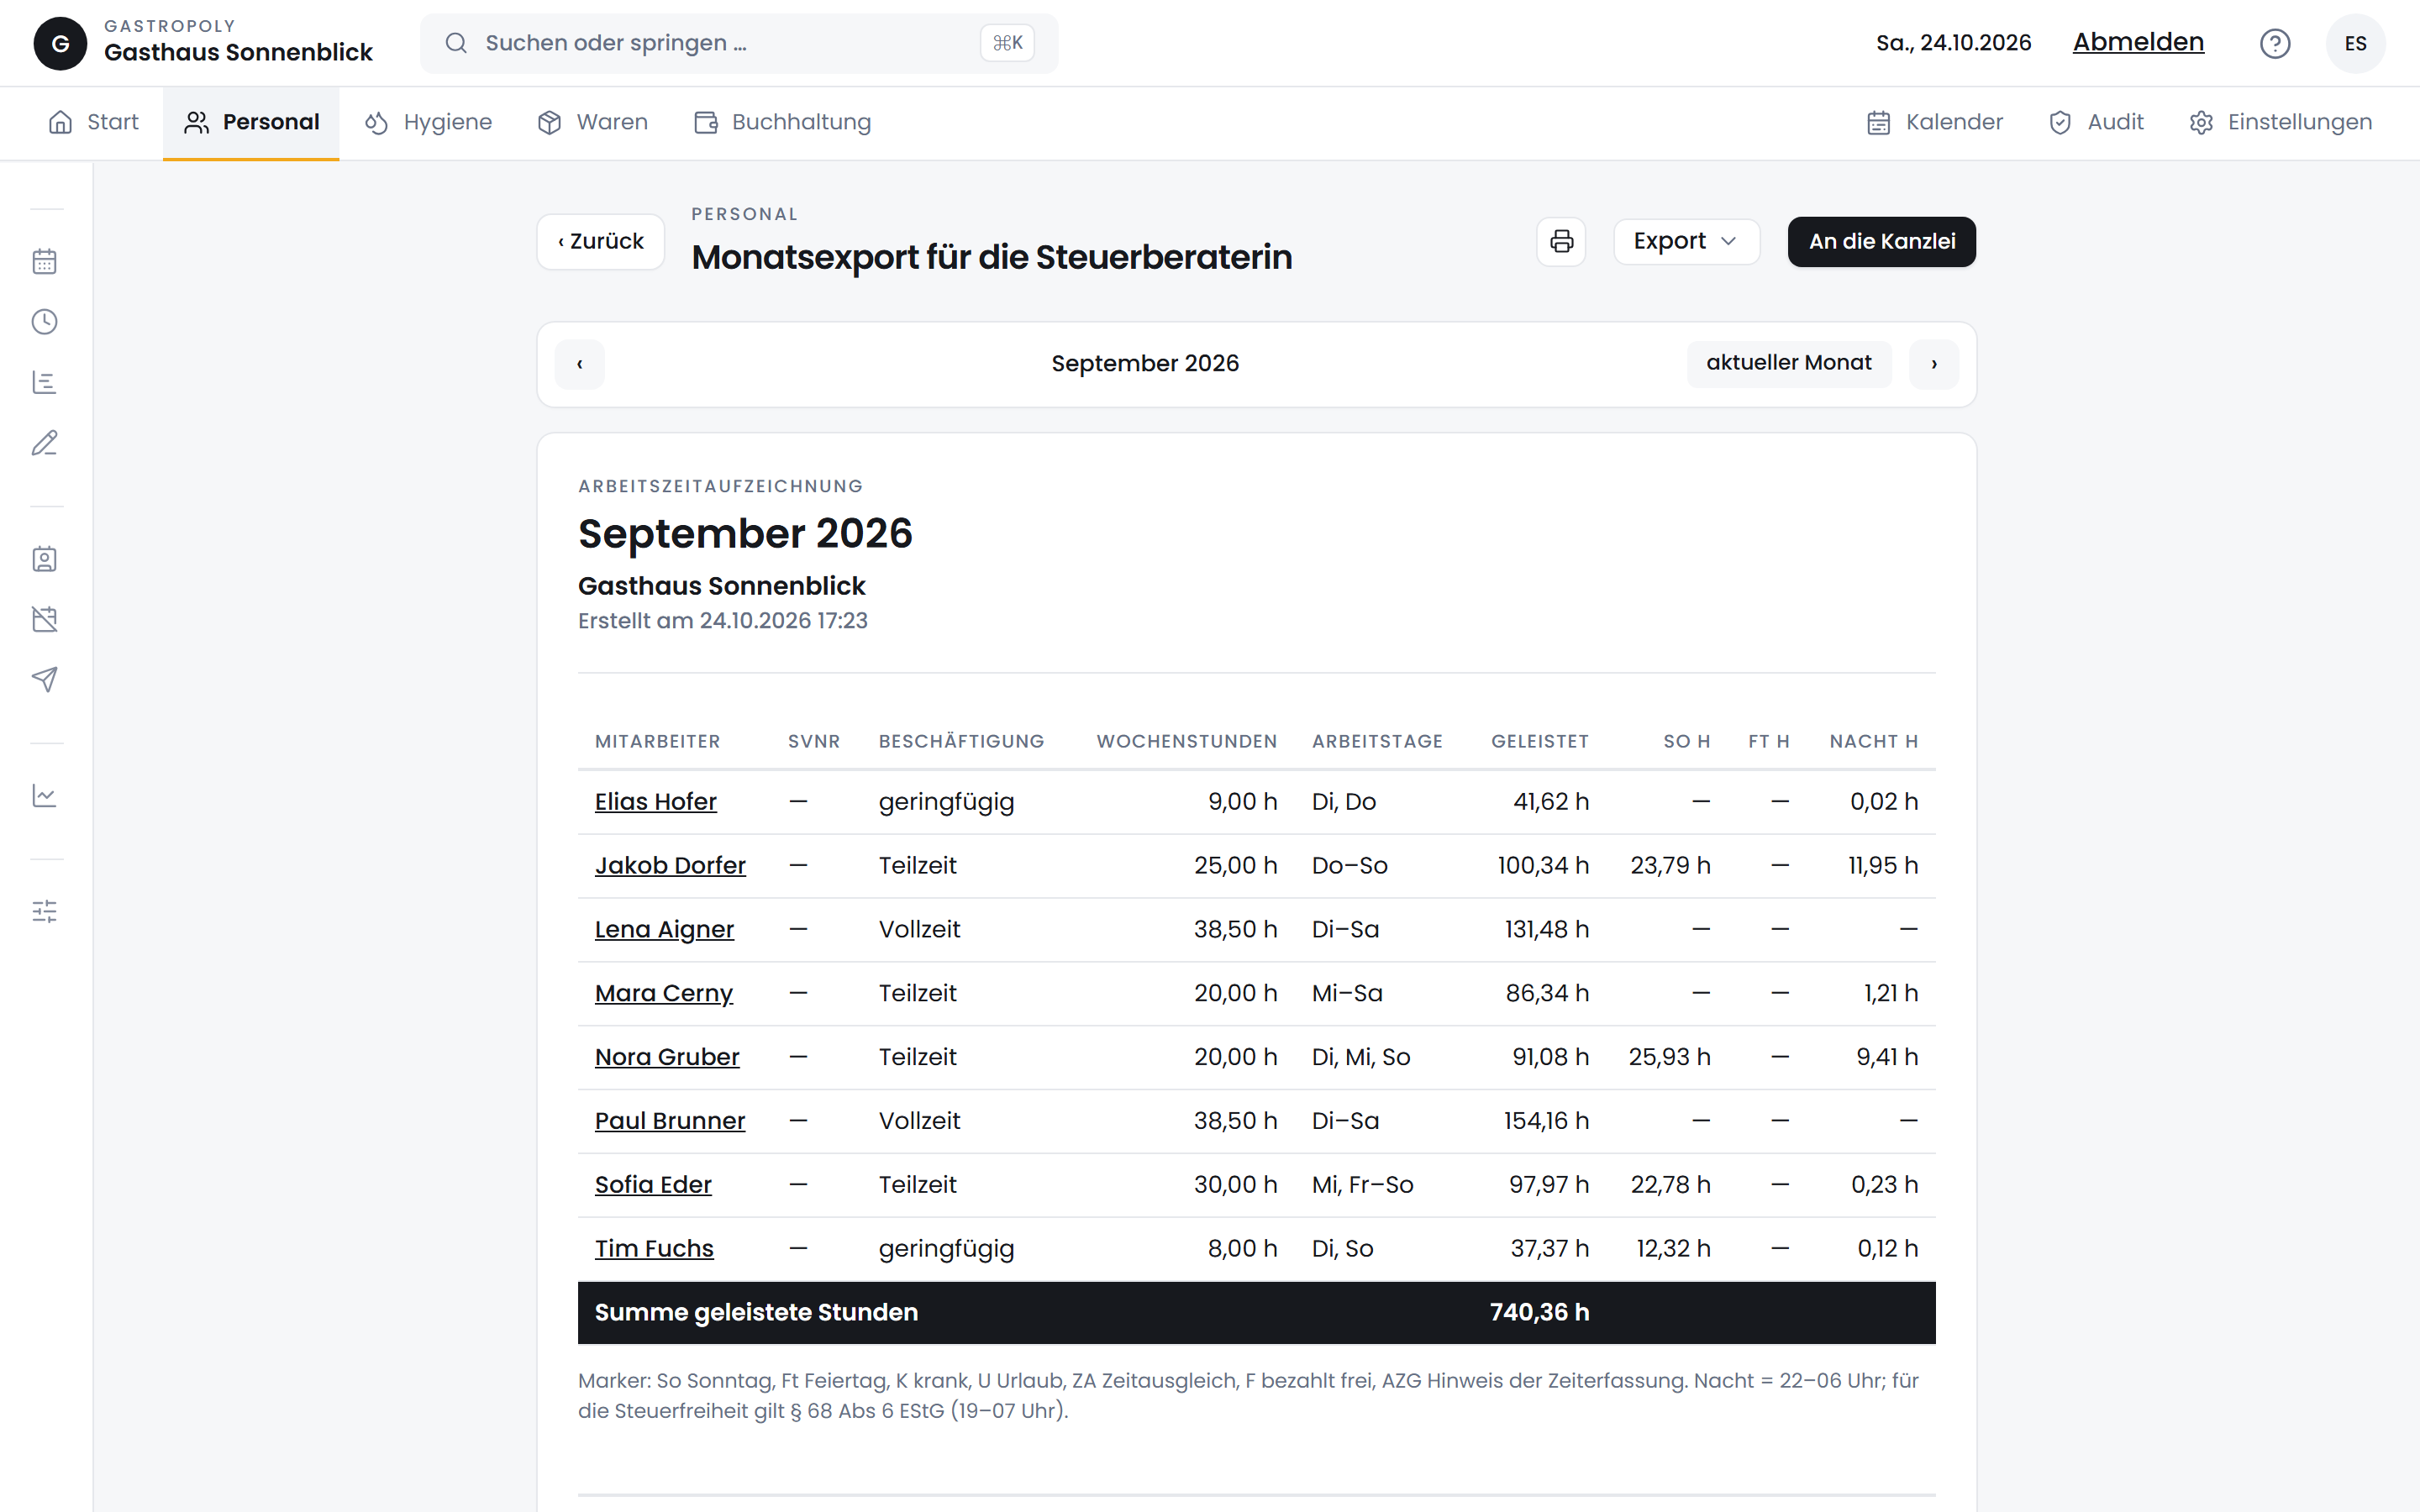Click Sofia Eder's Mi, Fr–So workdays
The image size is (2420, 1512).
tap(1363, 1185)
